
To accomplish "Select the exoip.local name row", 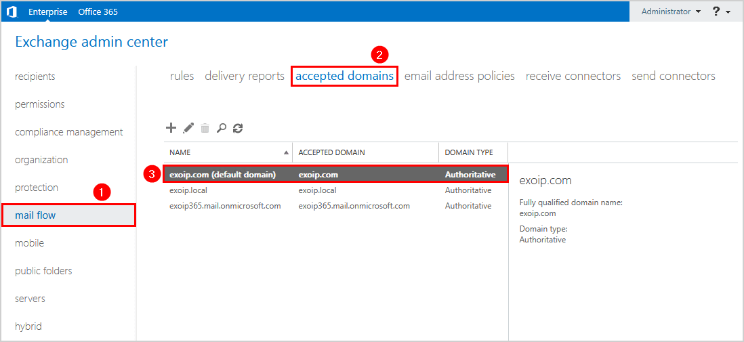I will click(x=188, y=190).
